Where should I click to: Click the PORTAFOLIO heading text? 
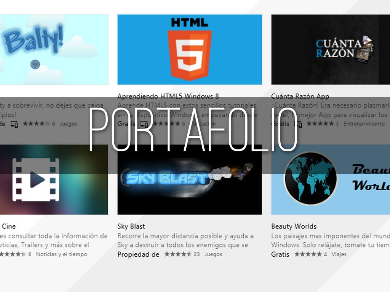point(193,130)
